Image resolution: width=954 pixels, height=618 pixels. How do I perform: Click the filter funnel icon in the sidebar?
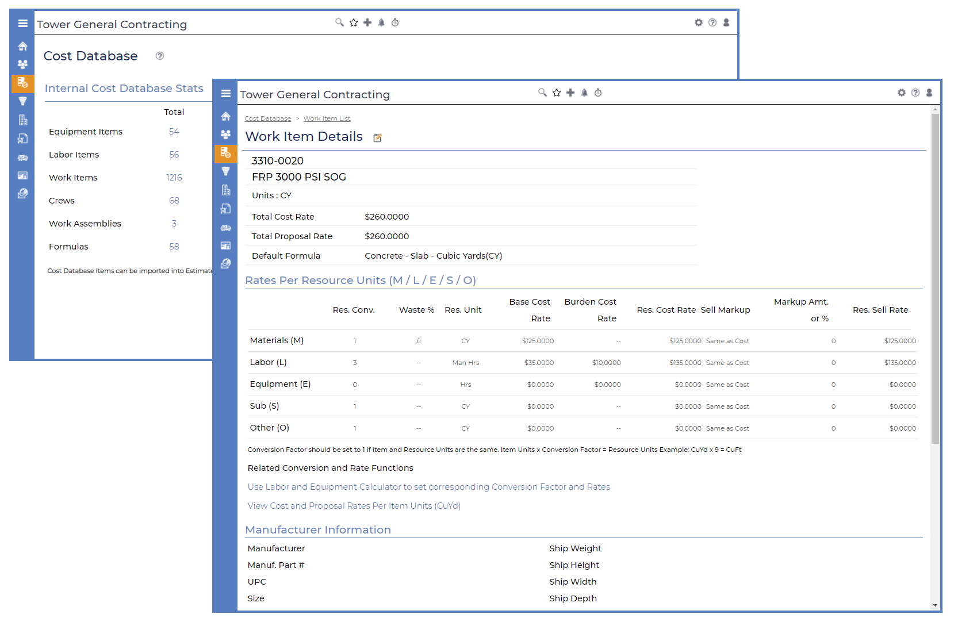[225, 171]
